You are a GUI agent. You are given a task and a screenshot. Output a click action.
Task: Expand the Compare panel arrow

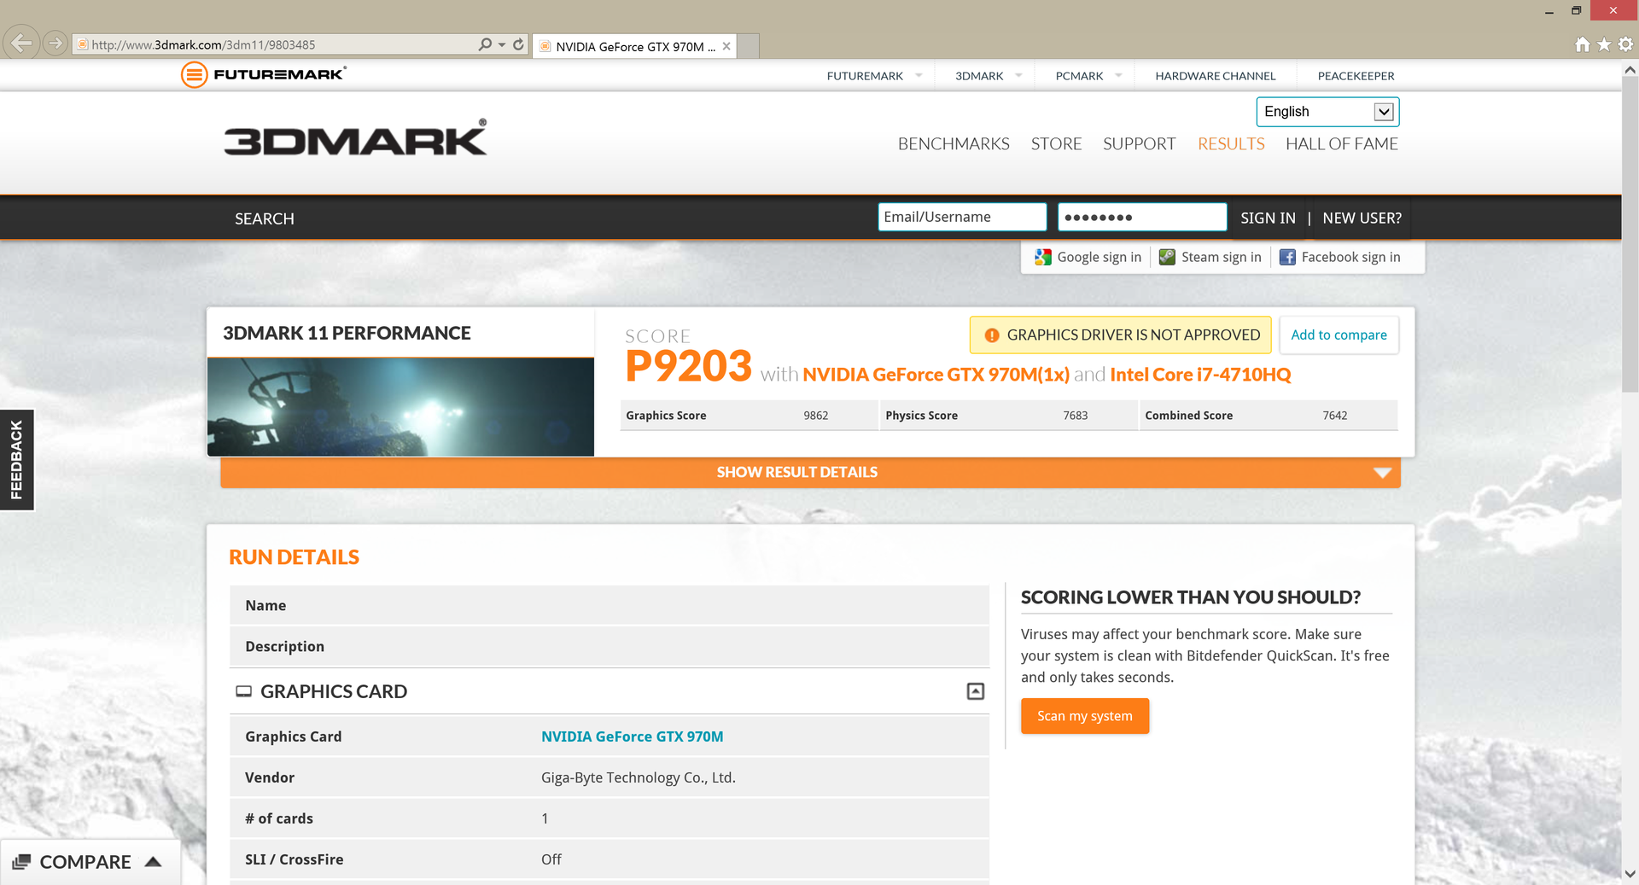point(153,862)
